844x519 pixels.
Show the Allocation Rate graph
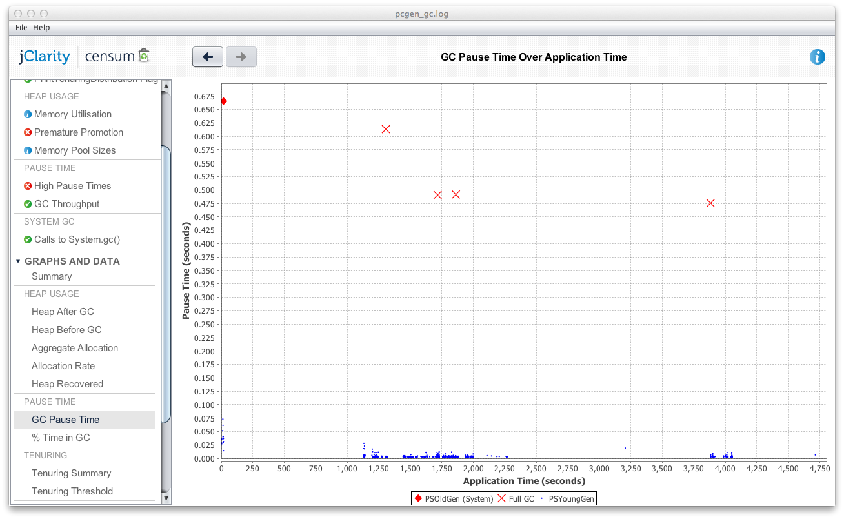pos(63,366)
